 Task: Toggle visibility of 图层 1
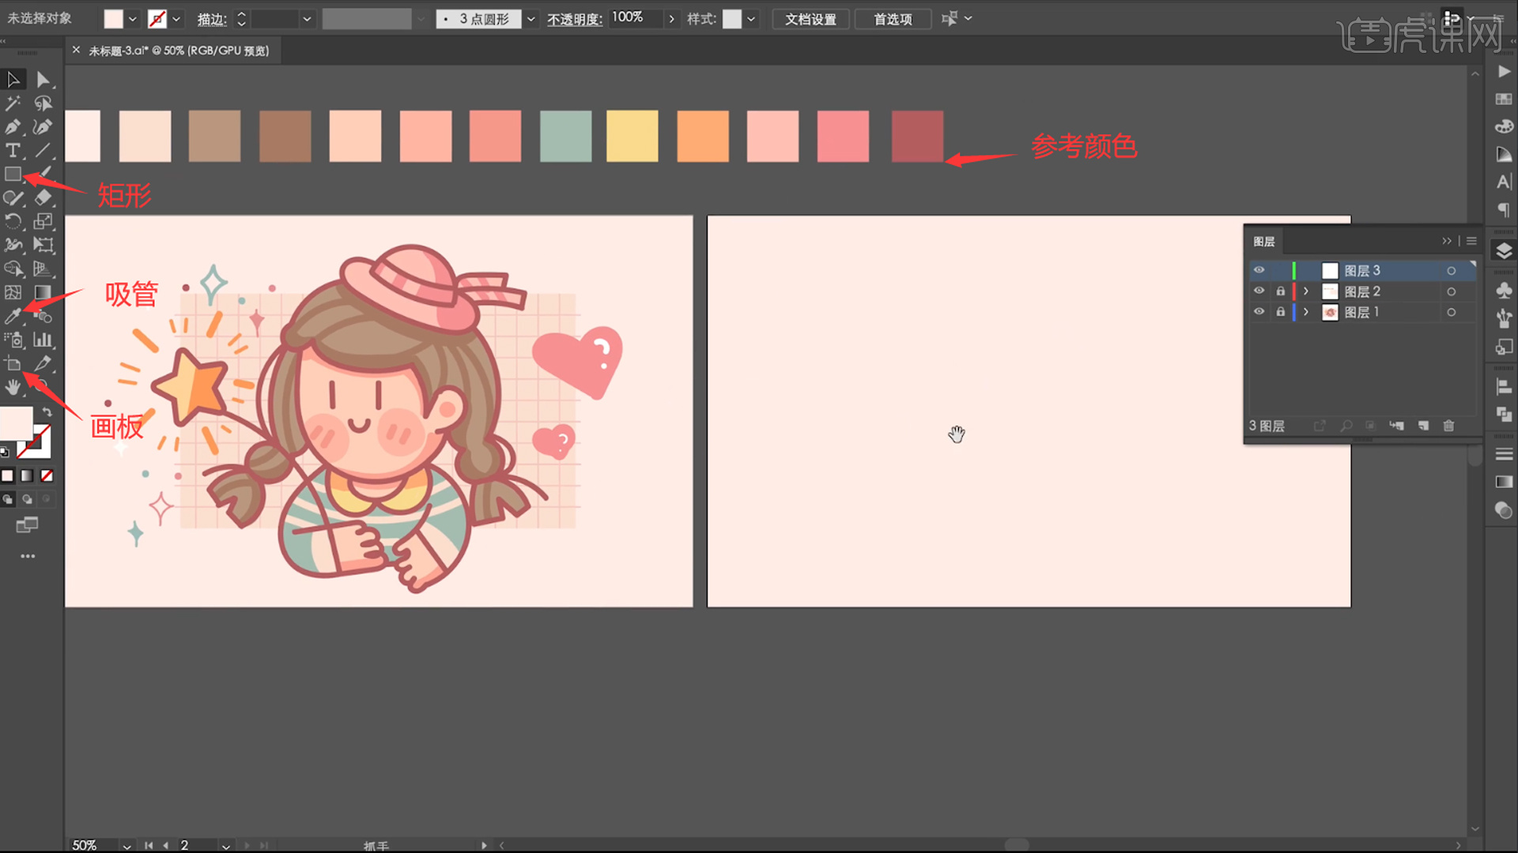1259,312
